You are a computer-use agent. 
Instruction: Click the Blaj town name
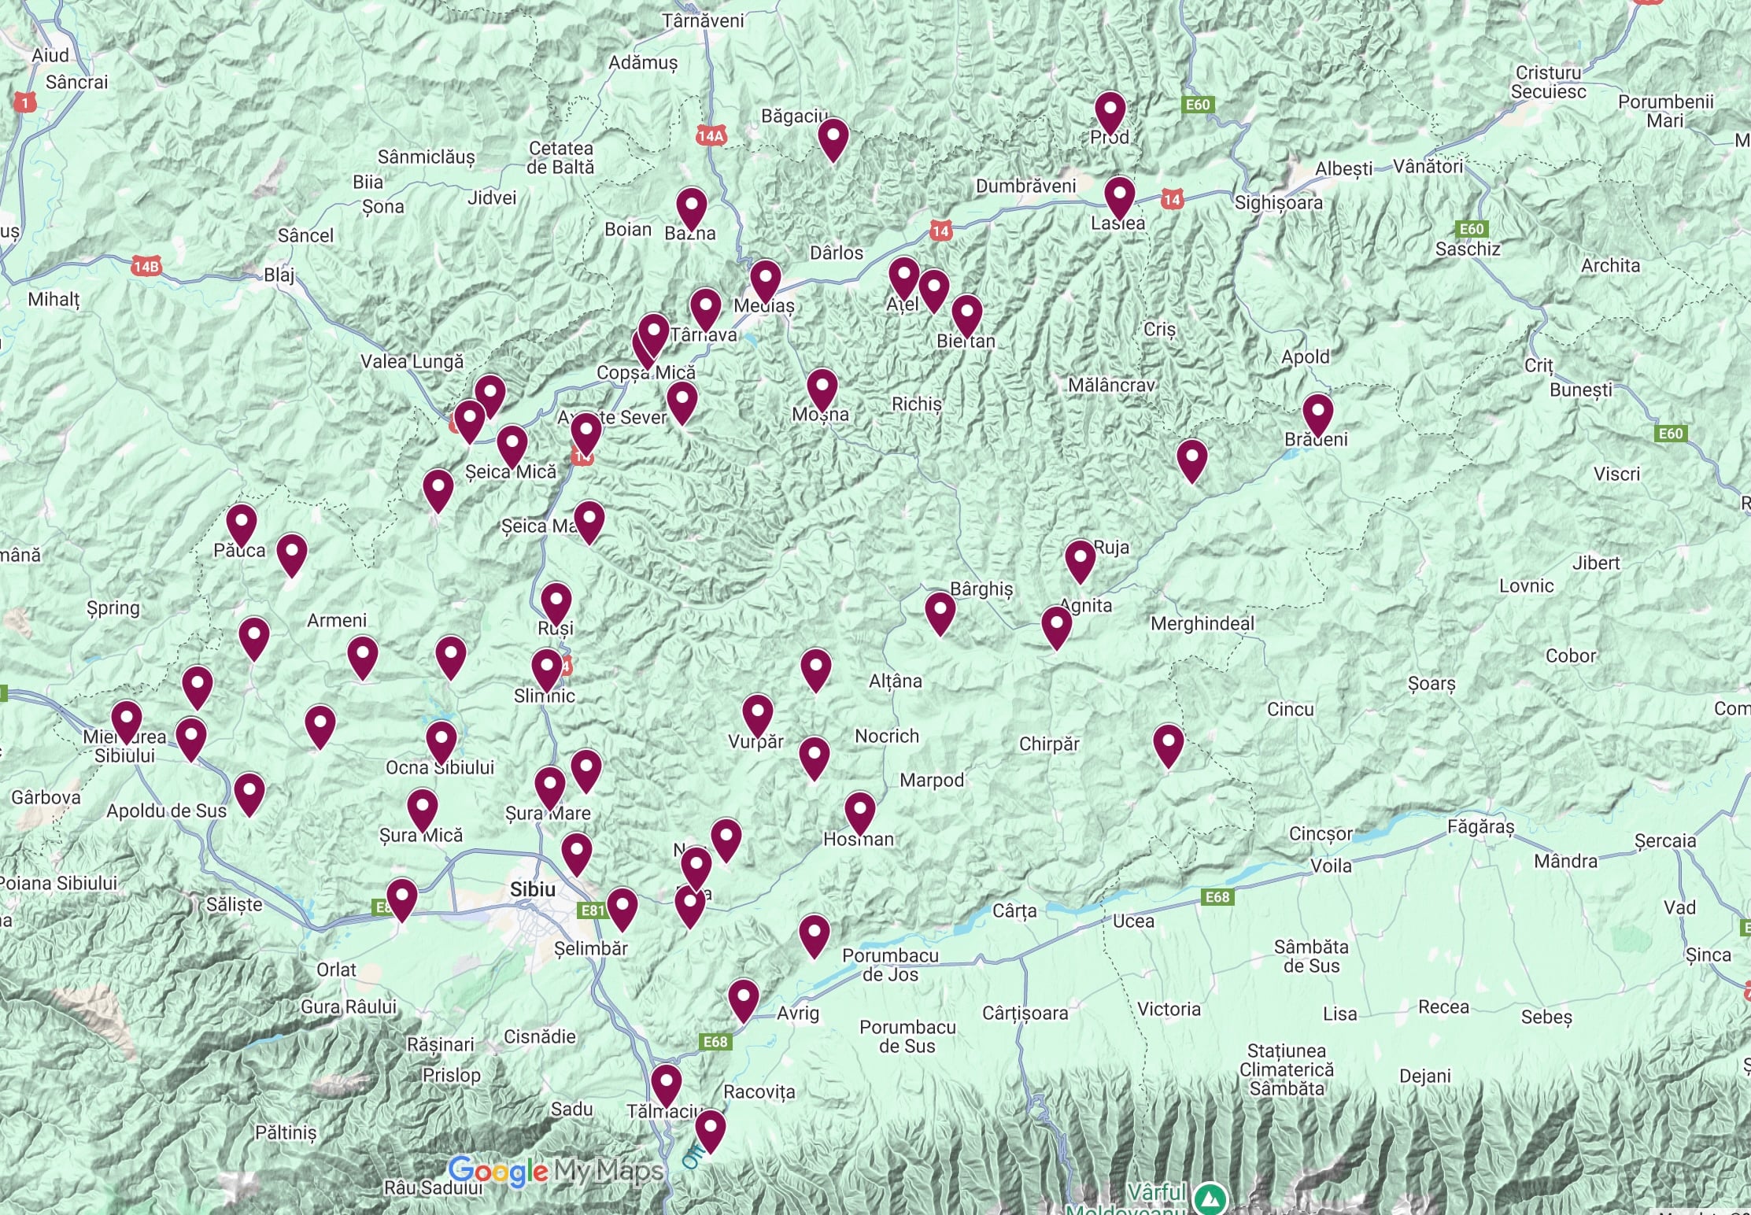[279, 275]
